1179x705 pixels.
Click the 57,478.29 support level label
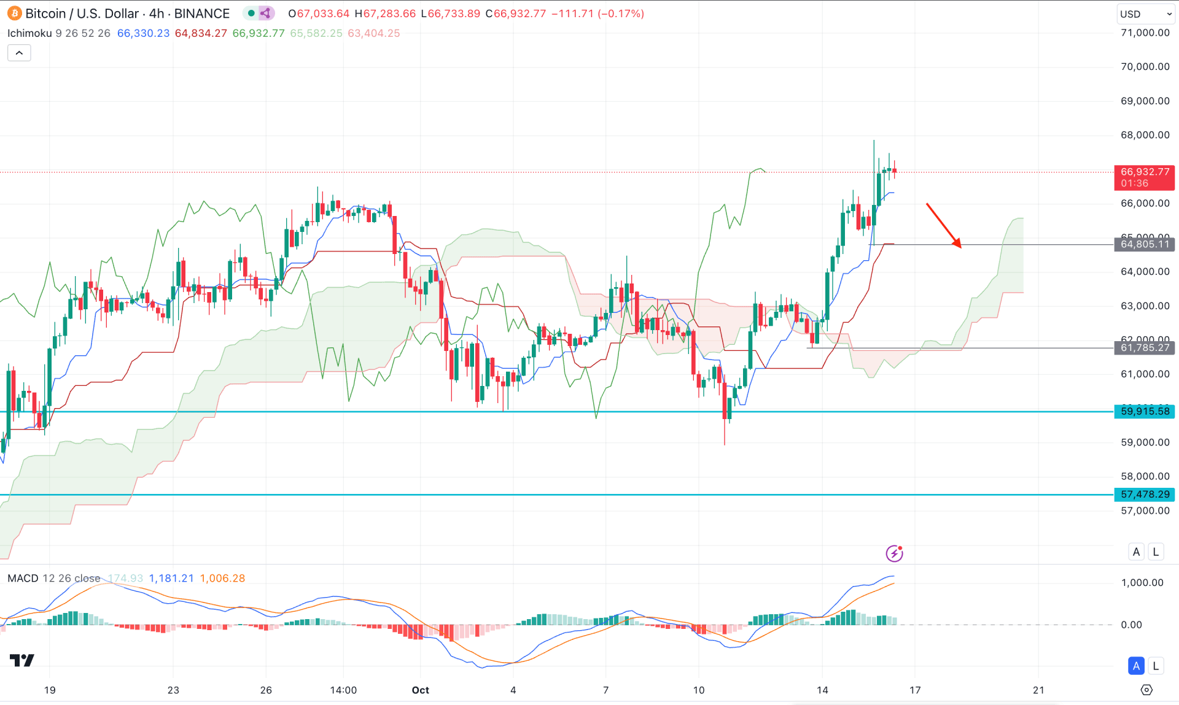tap(1145, 494)
